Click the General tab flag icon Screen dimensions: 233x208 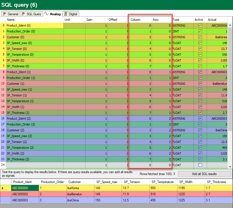click(x=4, y=14)
